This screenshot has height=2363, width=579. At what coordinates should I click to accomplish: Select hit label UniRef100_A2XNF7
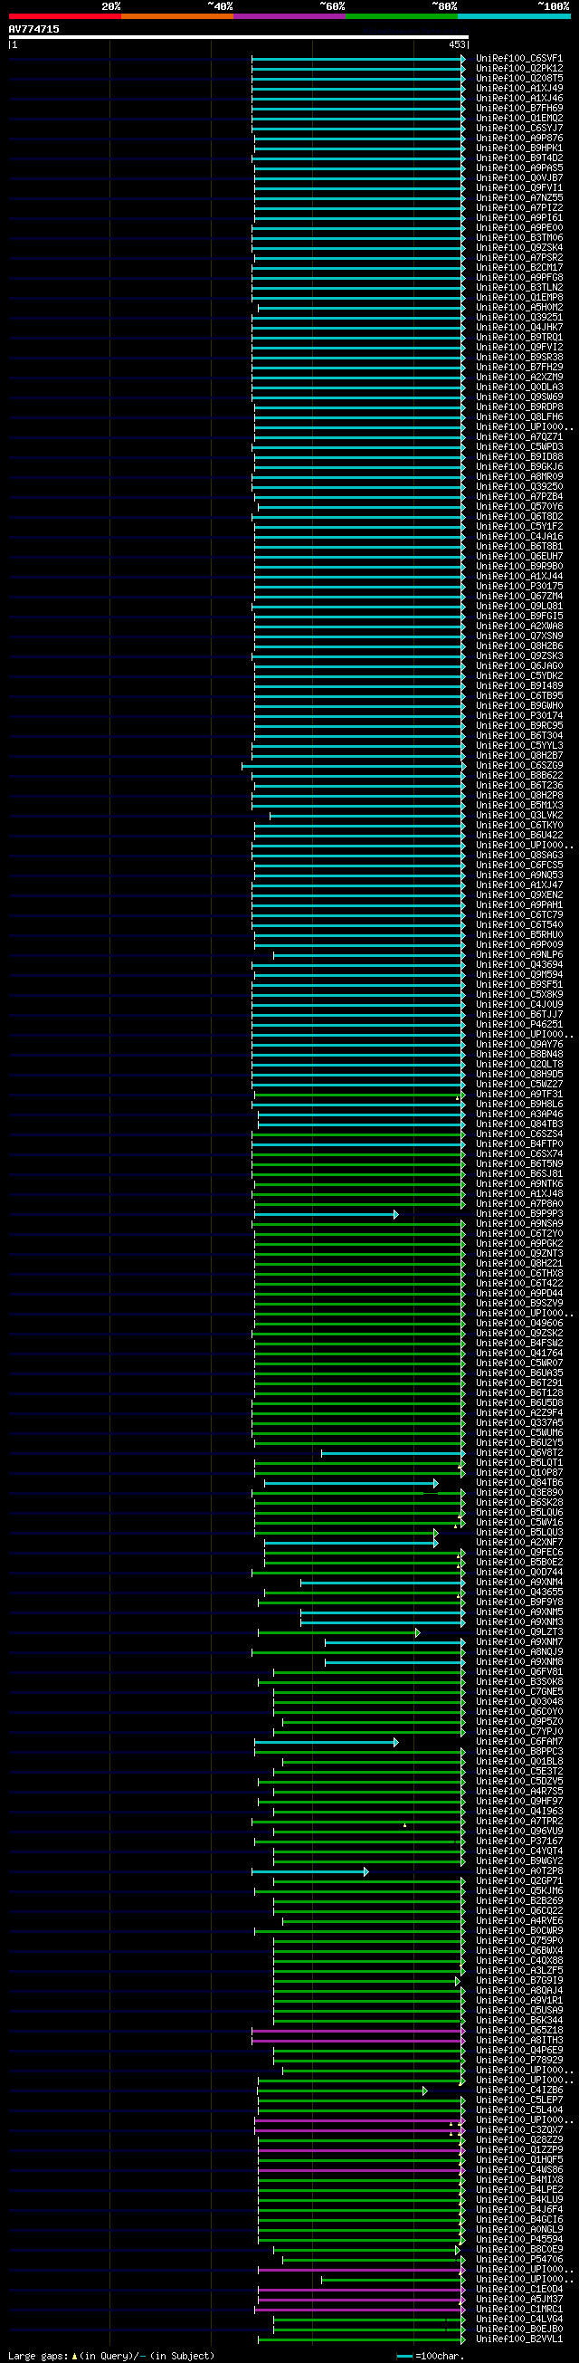pyautogui.click(x=519, y=1542)
